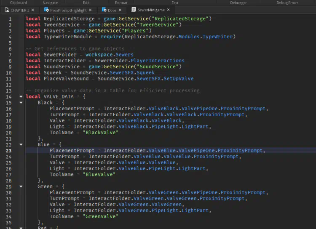Image resolution: width=316 pixels, height=229 pixels.
Task: Click the "SoundService" string on line 9
Action: tap(158, 67)
